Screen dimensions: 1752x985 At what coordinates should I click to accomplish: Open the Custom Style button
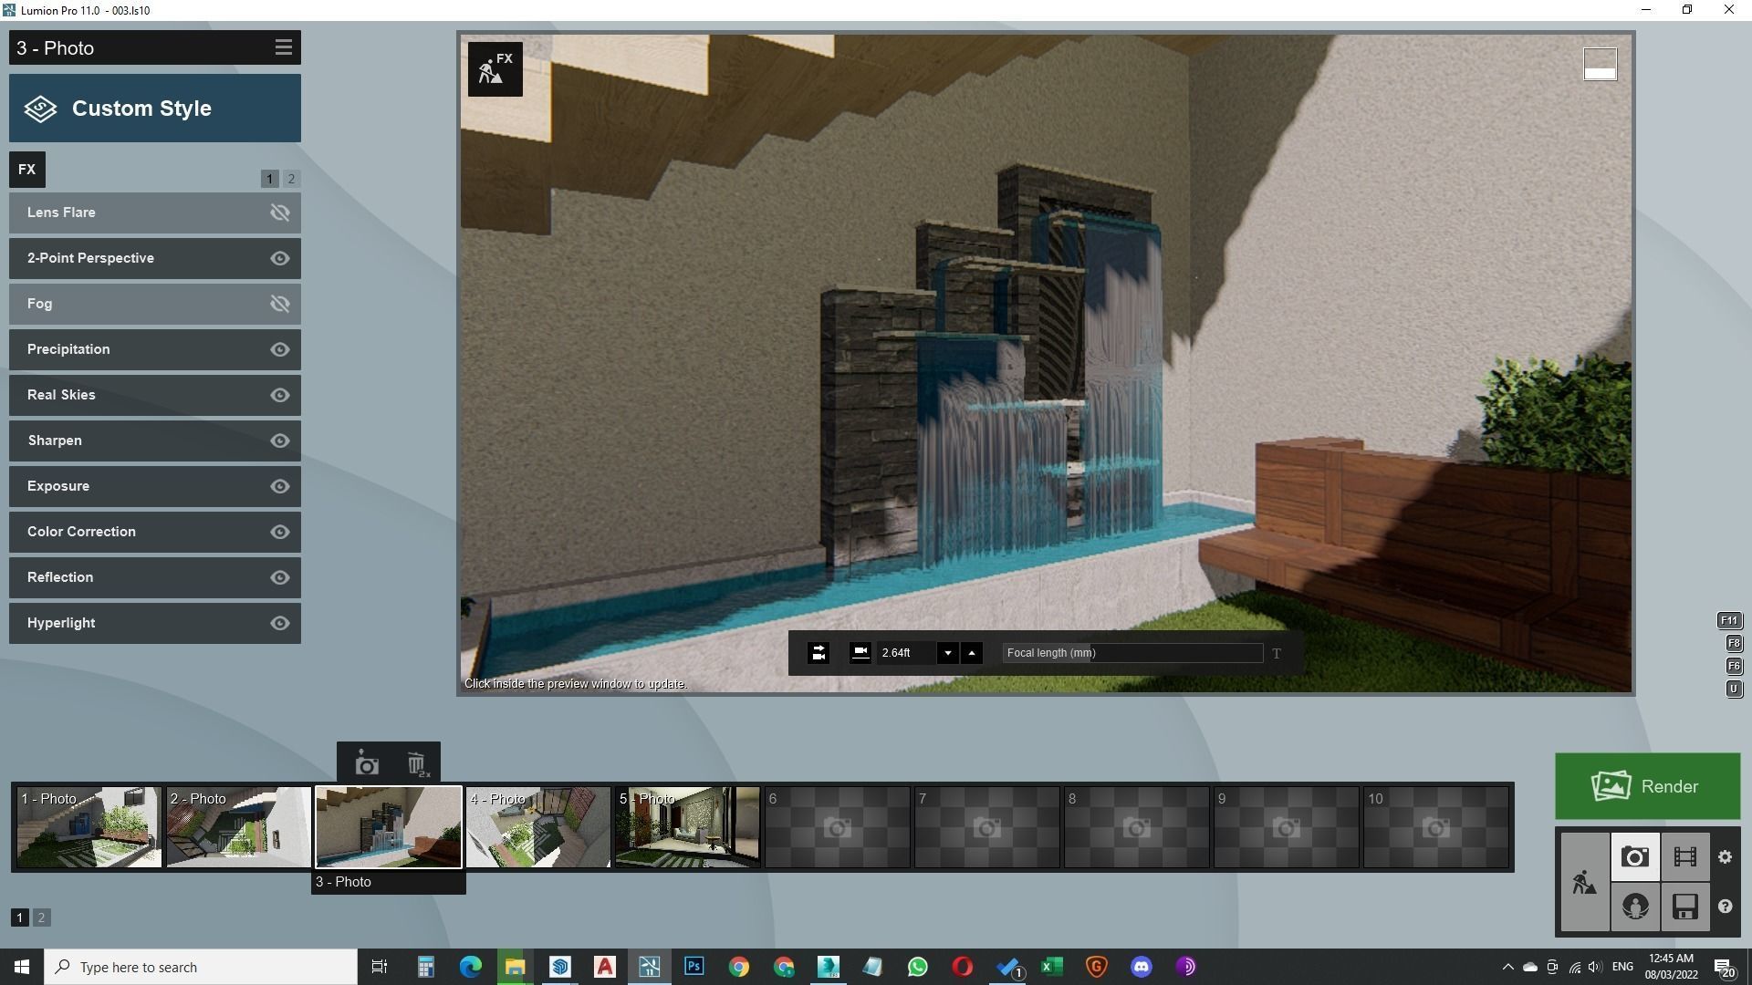click(155, 109)
